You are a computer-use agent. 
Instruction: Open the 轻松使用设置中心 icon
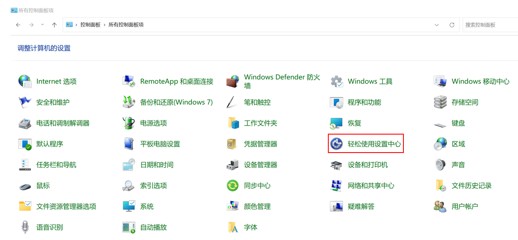[x=336, y=144]
